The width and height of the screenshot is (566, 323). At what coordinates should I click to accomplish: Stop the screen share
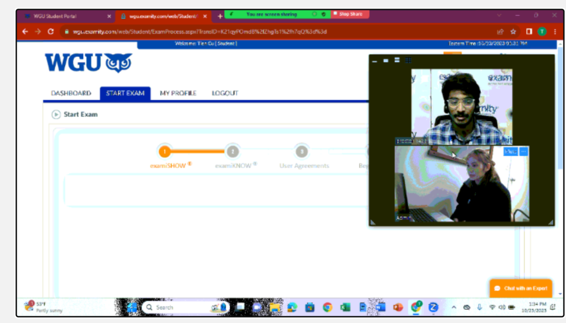(x=350, y=14)
